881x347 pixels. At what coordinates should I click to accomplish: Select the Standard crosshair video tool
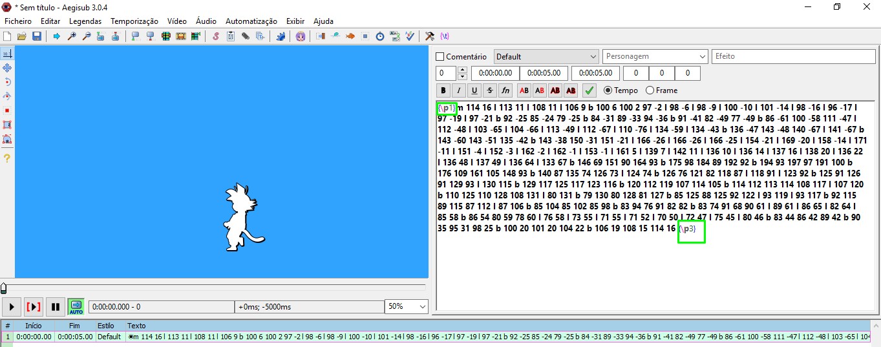tap(7, 53)
